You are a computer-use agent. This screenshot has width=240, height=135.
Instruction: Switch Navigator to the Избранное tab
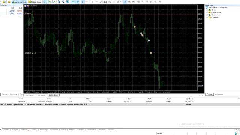point(219,94)
